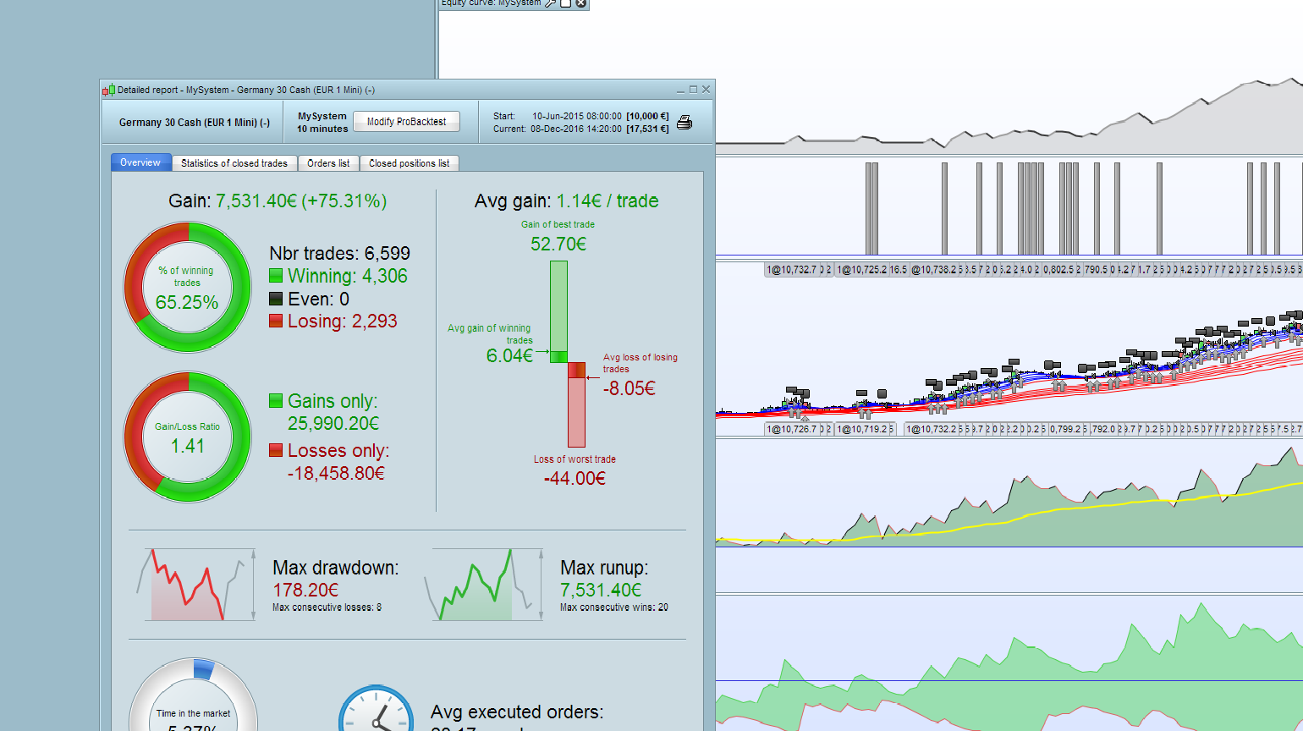Click the Even: 0 entry
The image size is (1303, 731).
(x=318, y=299)
